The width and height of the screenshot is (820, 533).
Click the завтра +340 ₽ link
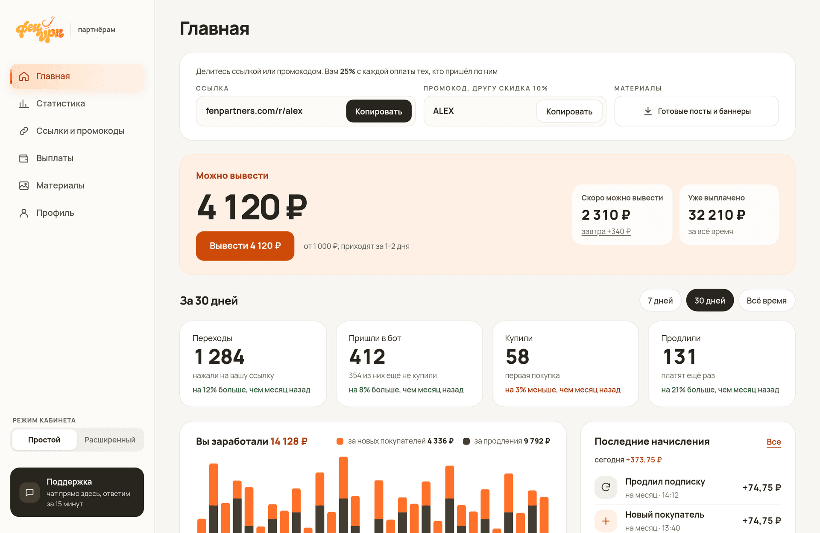click(606, 231)
